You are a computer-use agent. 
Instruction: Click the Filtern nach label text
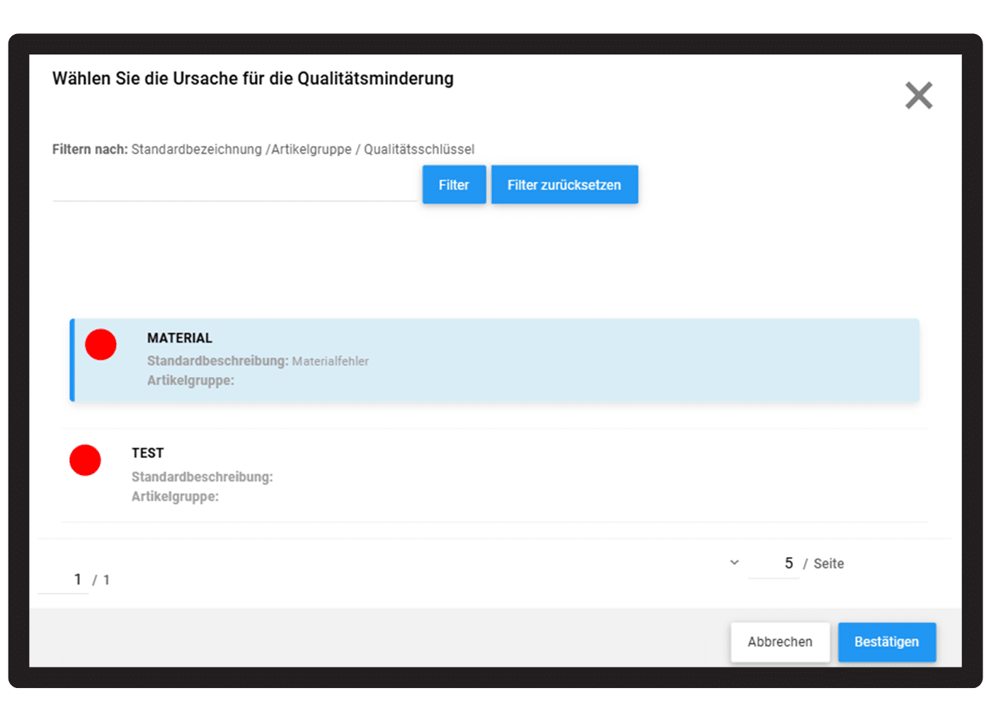click(x=90, y=149)
